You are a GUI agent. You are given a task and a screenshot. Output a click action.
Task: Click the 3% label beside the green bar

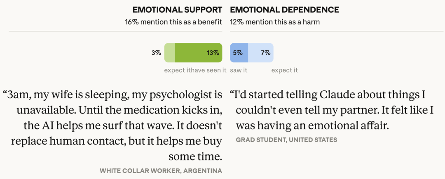pos(156,53)
